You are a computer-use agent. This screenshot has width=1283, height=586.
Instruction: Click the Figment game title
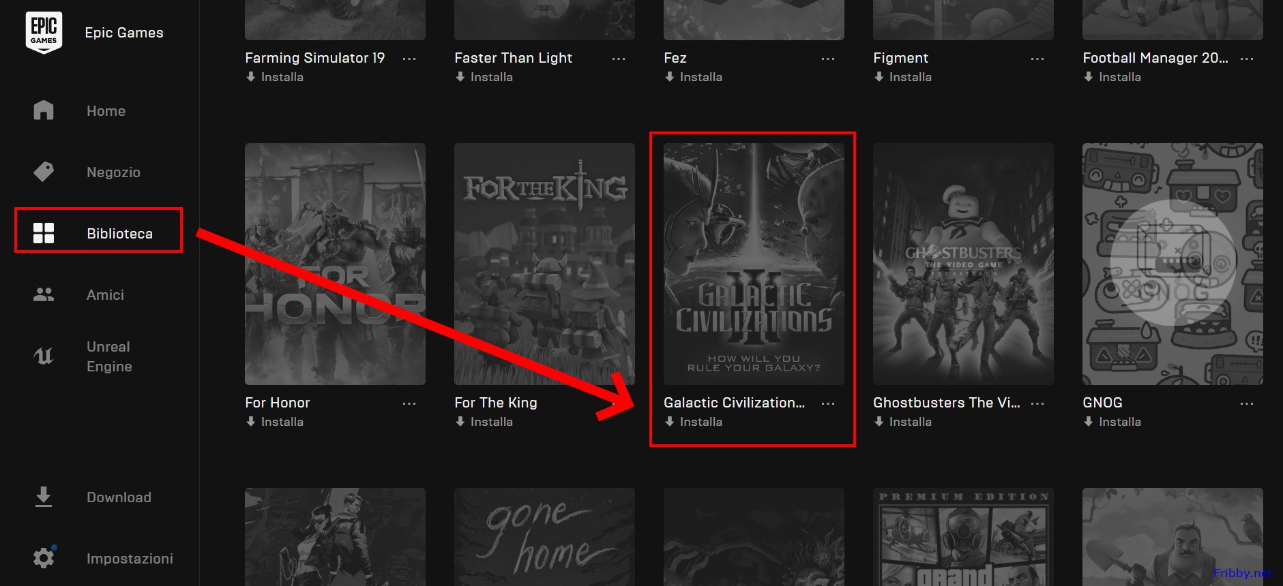coord(900,58)
